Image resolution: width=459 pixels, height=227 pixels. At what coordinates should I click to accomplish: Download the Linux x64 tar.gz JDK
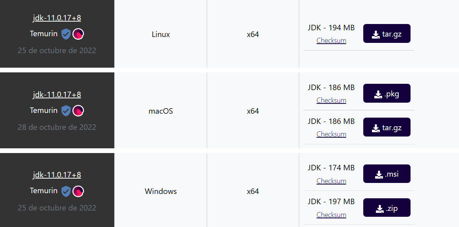[387, 33]
